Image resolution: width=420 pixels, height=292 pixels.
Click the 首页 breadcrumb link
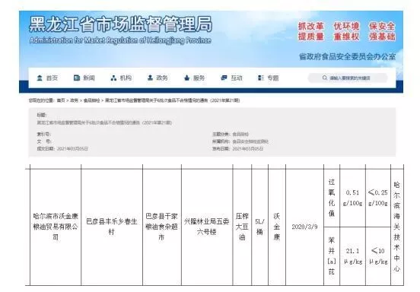61,100
